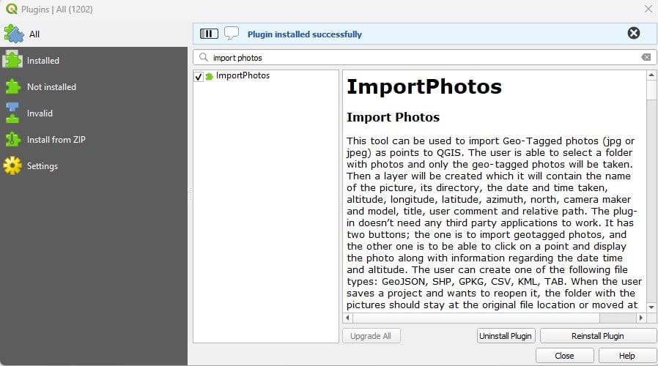Dismiss the Plugin installed successfully message
Viewport: 658px width, 366px height.
click(x=634, y=33)
